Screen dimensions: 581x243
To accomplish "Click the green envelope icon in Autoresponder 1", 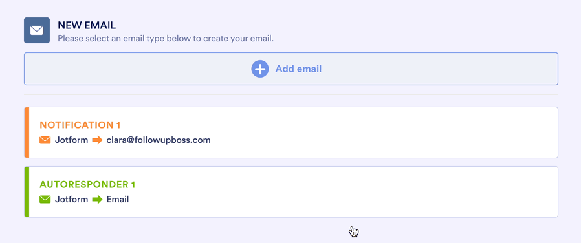I will tap(45, 199).
